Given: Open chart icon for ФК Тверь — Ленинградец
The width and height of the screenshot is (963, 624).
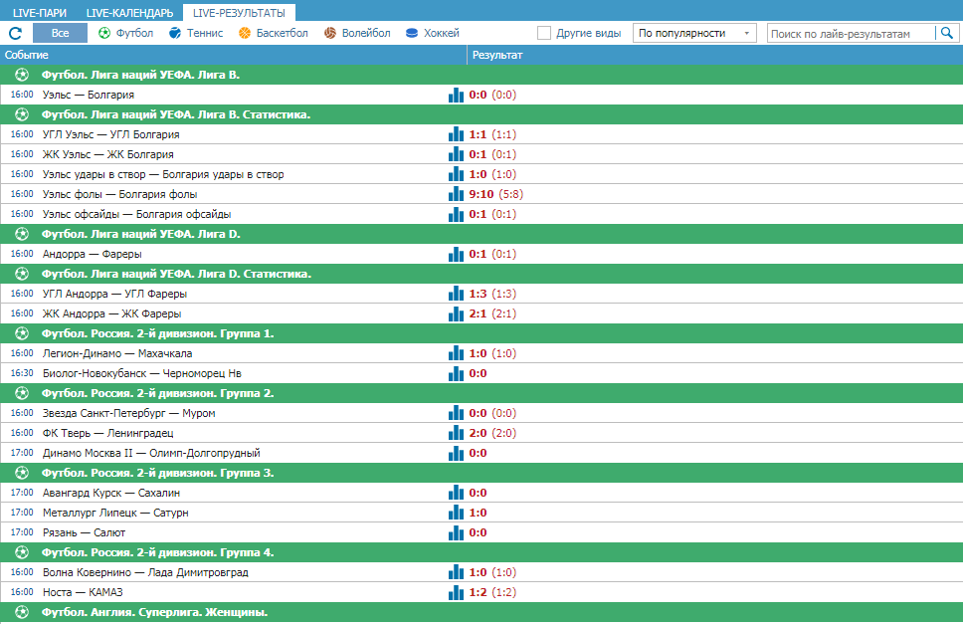Looking at the screenshot, I should [x=456, y=433].
